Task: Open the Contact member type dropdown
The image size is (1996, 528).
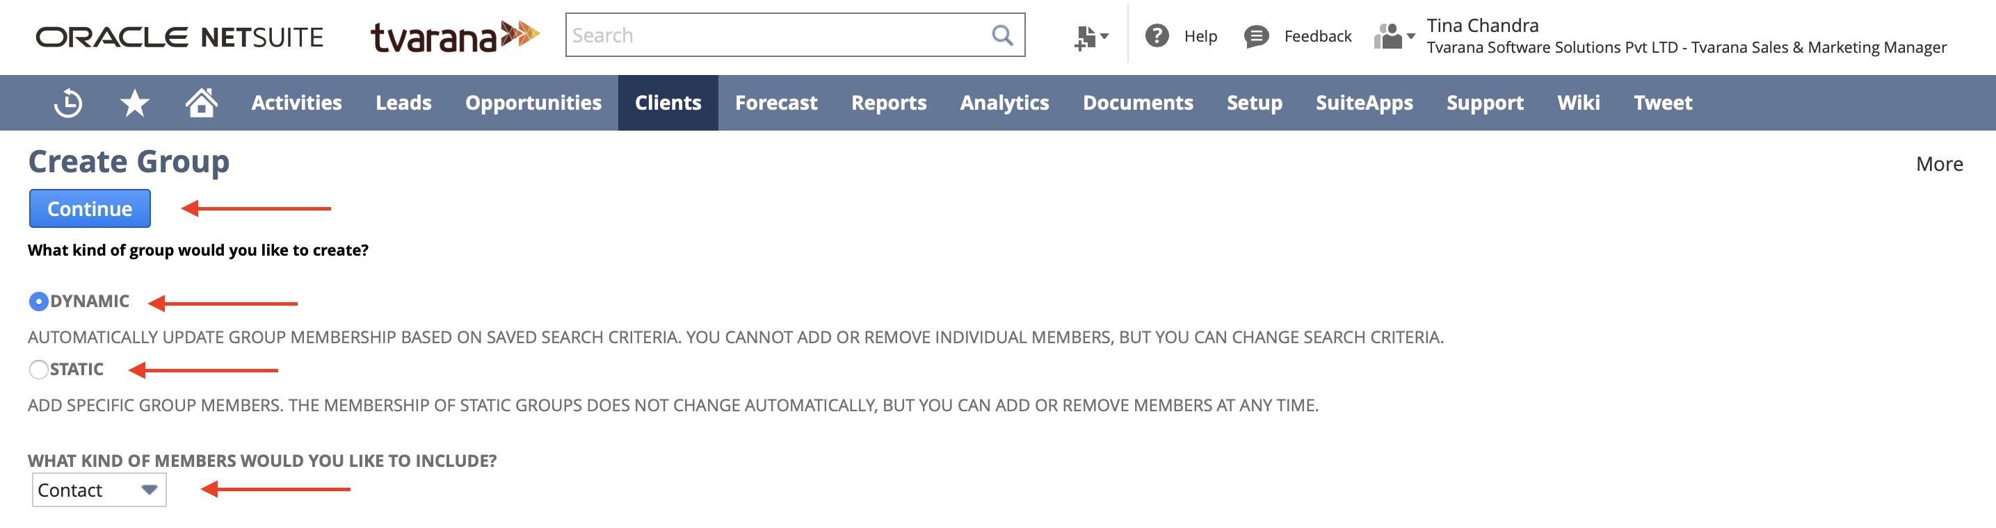Action: [99, 490]
